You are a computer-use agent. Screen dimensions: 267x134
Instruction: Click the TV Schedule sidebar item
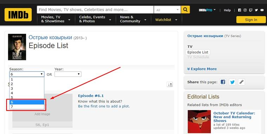[x=198, y=57]
